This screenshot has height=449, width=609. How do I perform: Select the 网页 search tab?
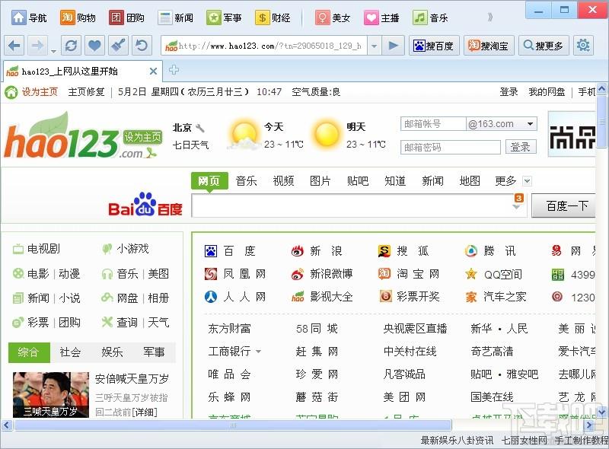click(x=209, y=181)
